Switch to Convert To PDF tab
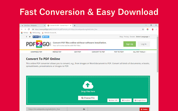 (x=59, y=26)
